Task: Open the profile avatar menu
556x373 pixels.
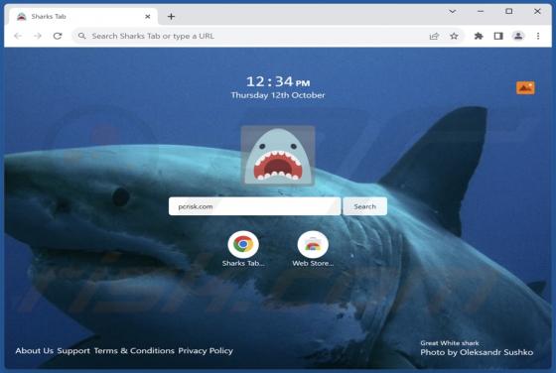Action: 518,36
